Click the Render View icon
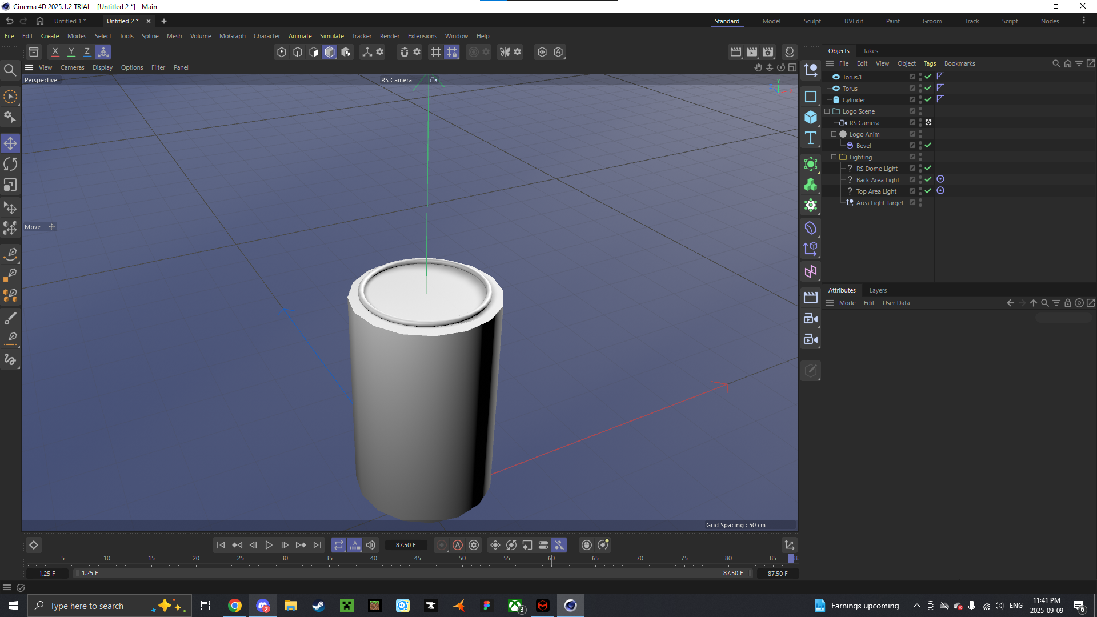1097x617 pixels. [735, 52]
